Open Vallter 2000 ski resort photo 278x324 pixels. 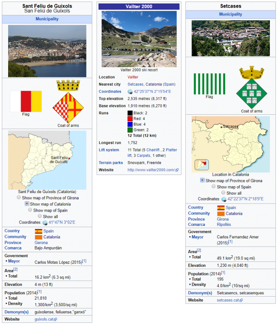point(139,39)
